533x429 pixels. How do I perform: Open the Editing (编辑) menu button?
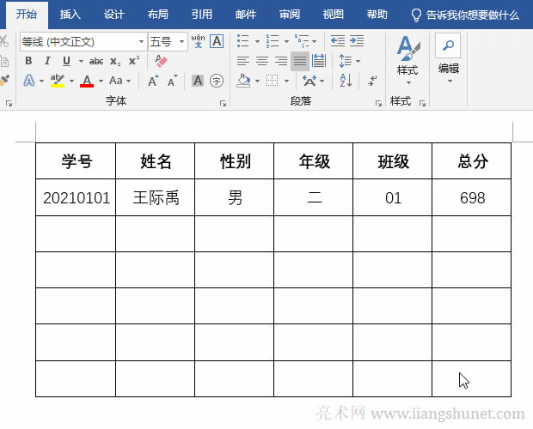449,58
